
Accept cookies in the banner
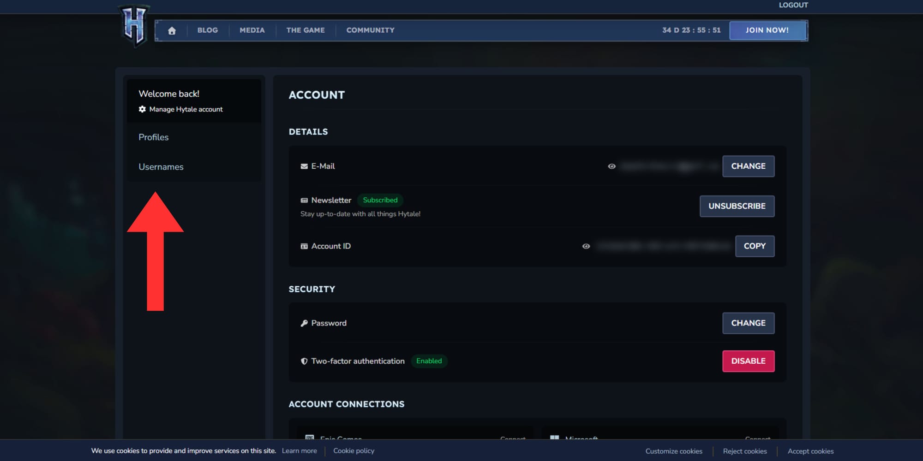click(x=810, y=451)
